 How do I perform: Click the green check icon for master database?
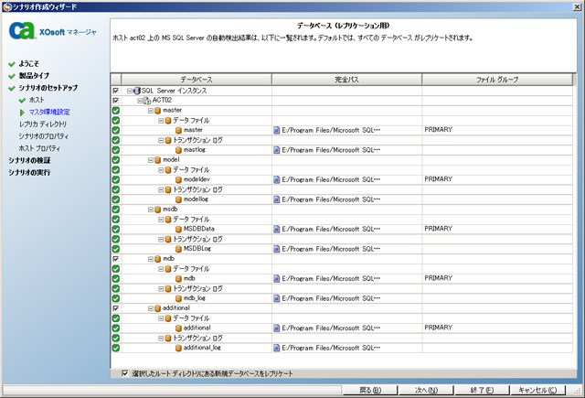116,111
